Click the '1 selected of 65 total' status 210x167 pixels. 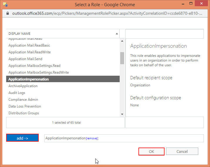point(67,123)
